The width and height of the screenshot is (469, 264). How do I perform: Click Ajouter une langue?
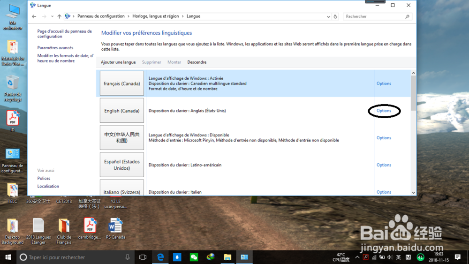pos(118,62)
